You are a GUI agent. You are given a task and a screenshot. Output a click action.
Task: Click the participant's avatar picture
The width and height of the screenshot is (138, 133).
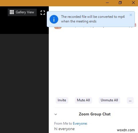click(x=58, y=28)
